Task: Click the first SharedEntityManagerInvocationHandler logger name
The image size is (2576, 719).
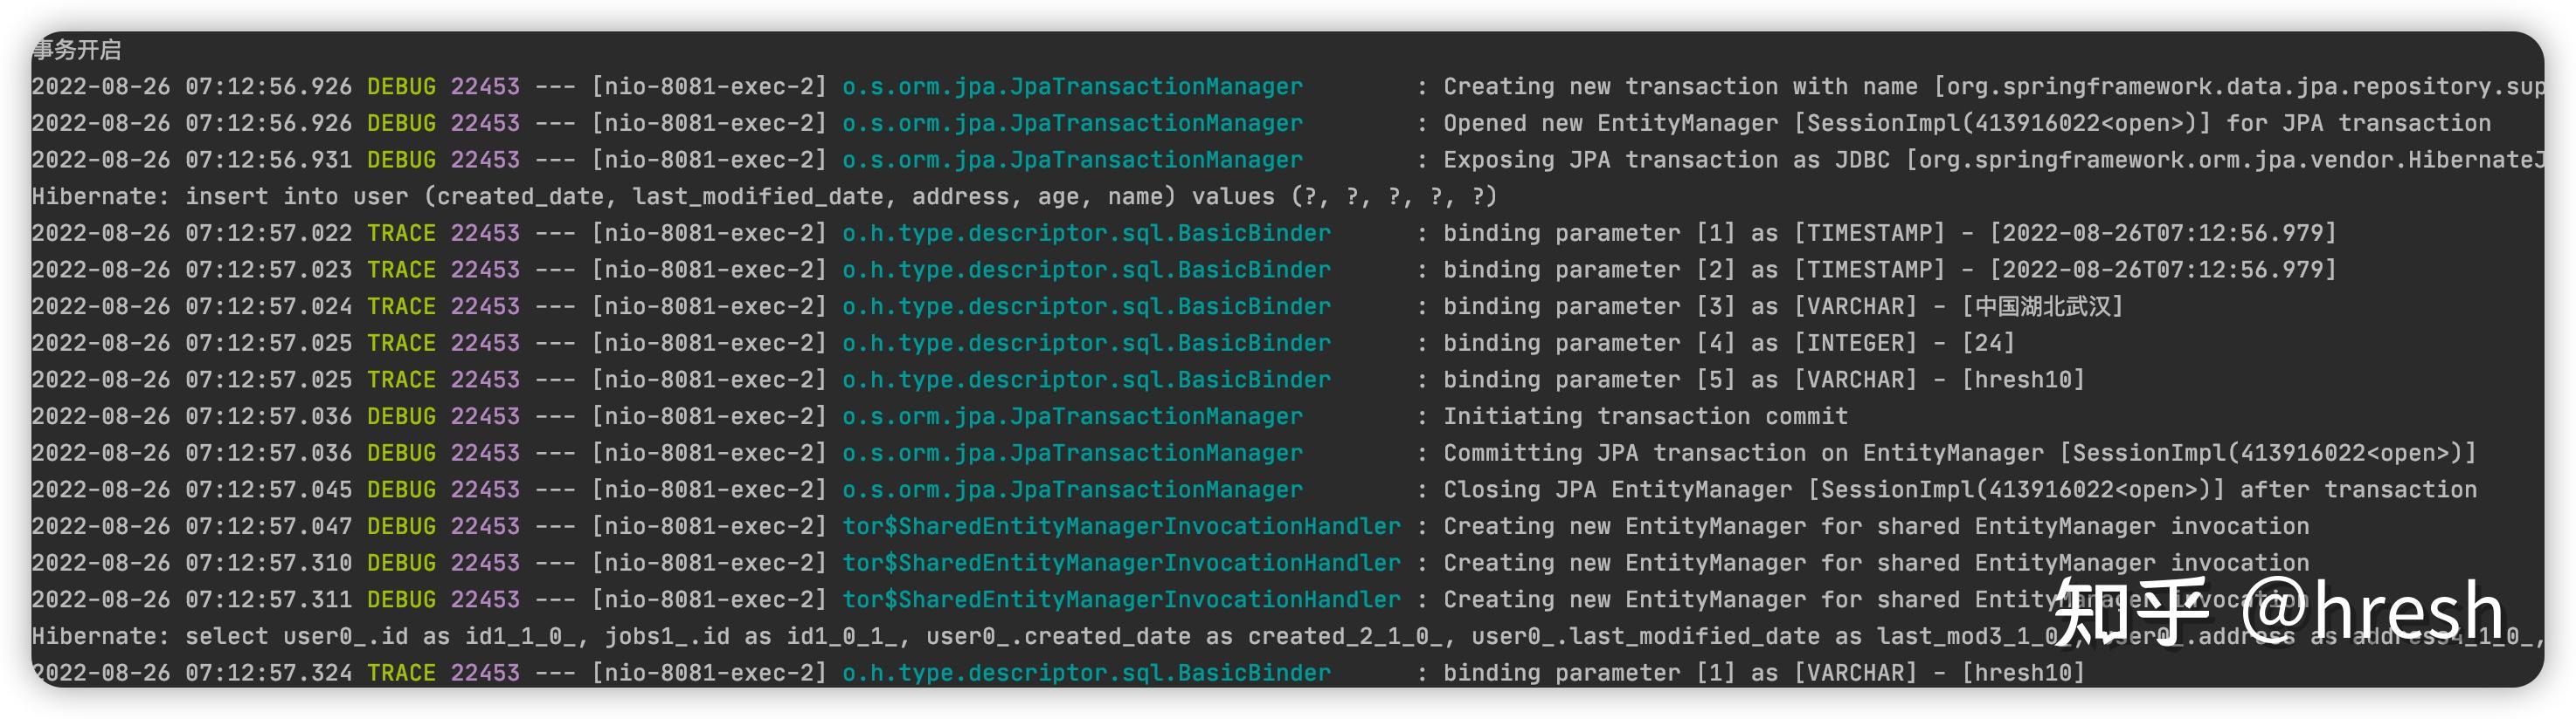Action: coord(1121,526)
